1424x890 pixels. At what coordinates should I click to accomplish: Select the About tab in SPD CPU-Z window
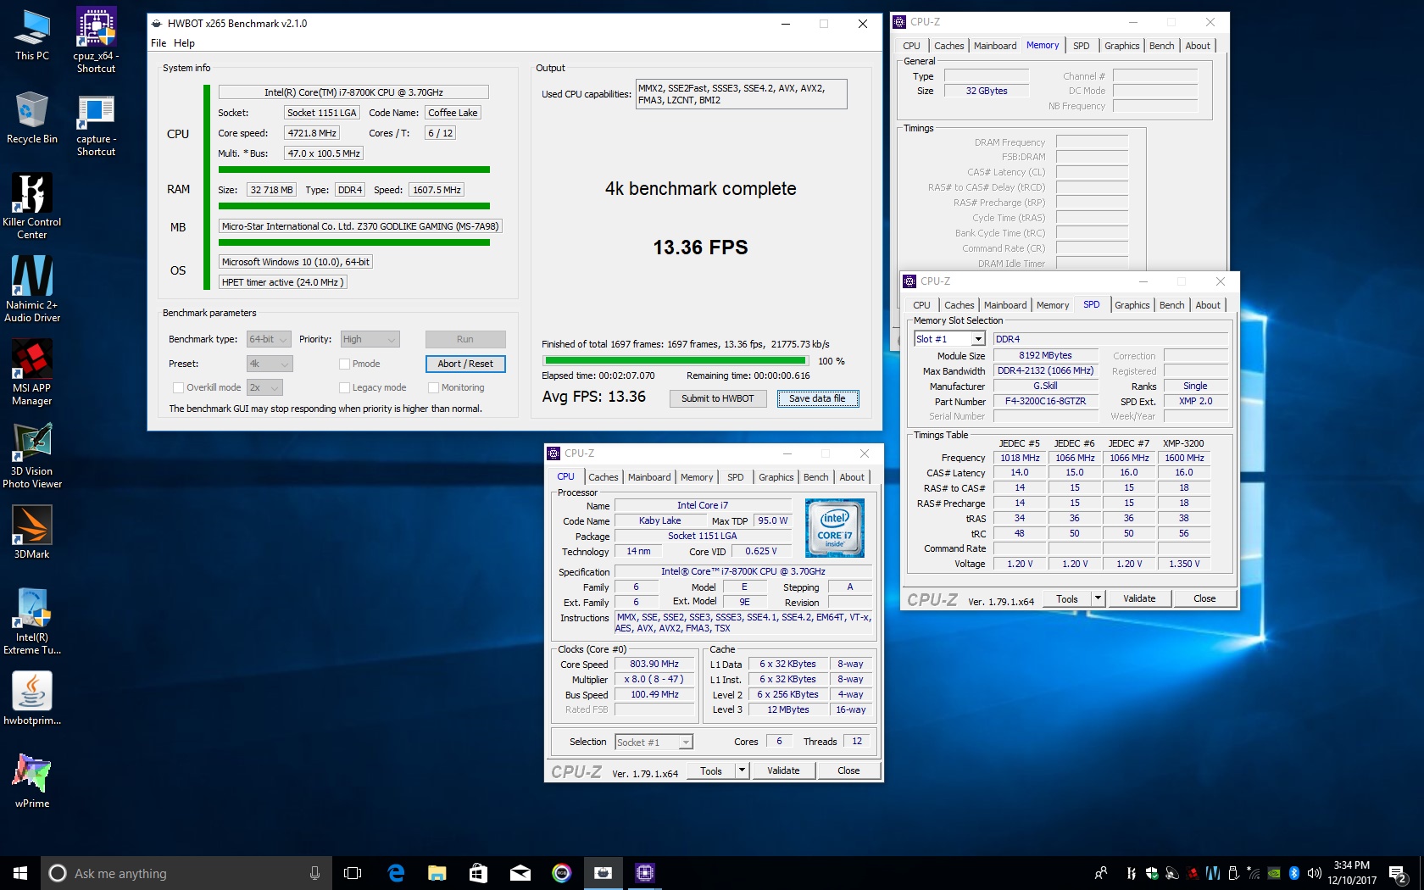pyautogui.click(x=1208, y=305)
